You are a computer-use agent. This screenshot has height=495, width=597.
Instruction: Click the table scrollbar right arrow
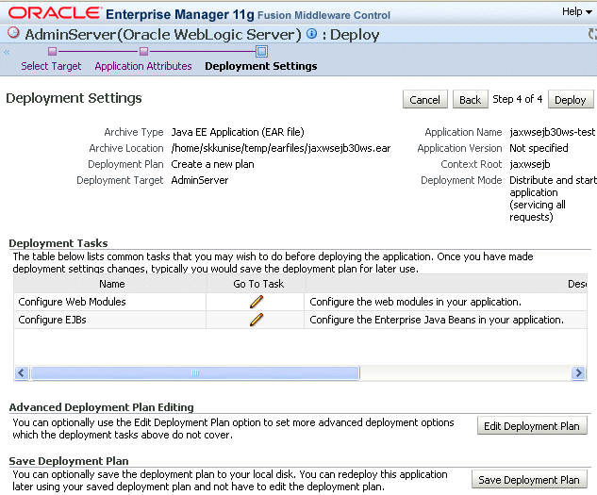(x=579, y=372)
